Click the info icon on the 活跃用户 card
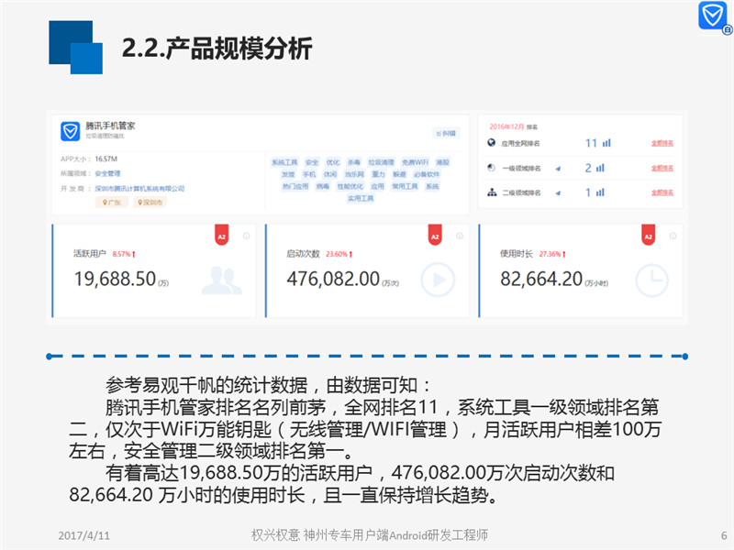The image size is (734, 550). pyautogui.click(x=246, y=236)
